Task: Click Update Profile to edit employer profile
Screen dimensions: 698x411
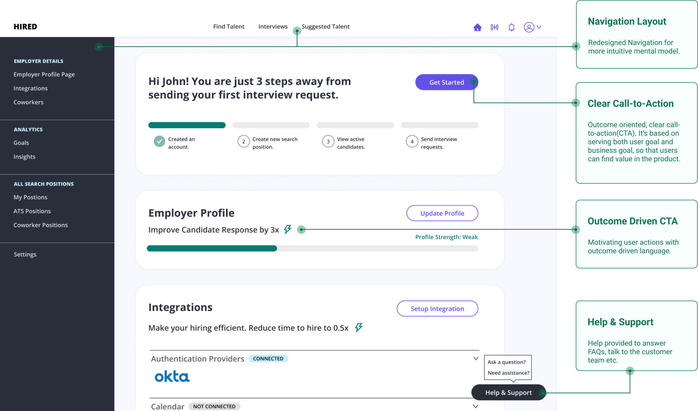Action: pos(442,213)
